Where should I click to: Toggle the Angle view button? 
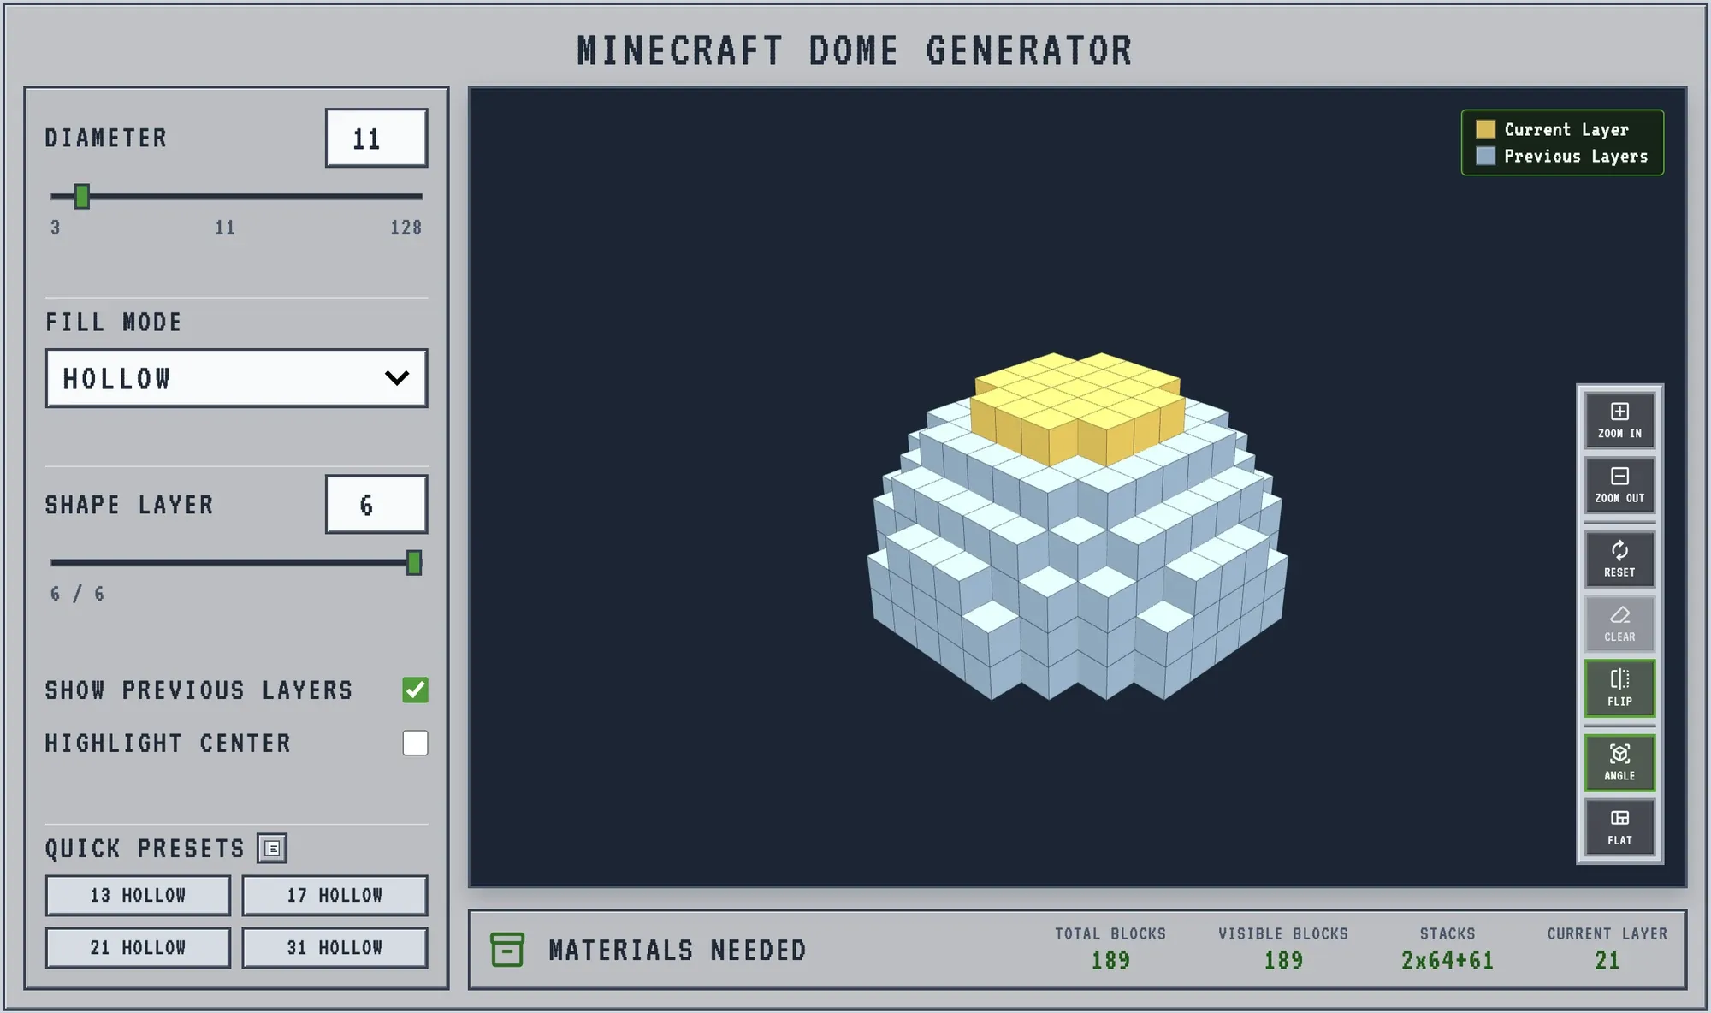(x=1619, y=762)
